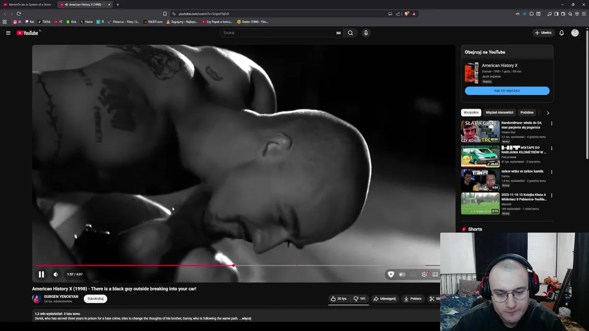Click the channel avatar beside GURGEN YENOKYAN
589x331 pixels.
[x=36, y=298]
